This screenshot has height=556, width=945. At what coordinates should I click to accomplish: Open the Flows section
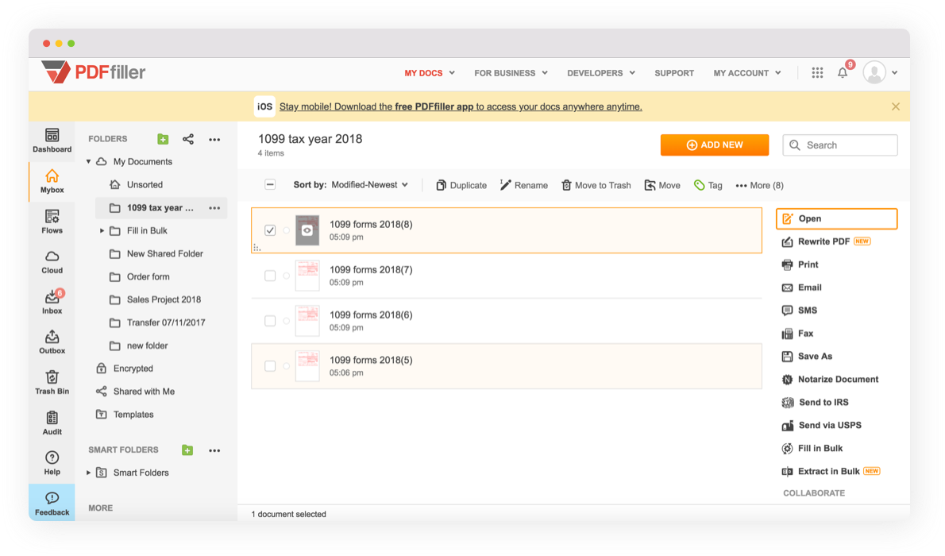tap(52, 222)
